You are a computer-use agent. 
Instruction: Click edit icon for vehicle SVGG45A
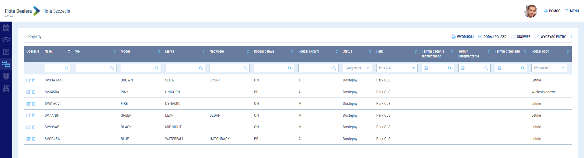(28, 139)
